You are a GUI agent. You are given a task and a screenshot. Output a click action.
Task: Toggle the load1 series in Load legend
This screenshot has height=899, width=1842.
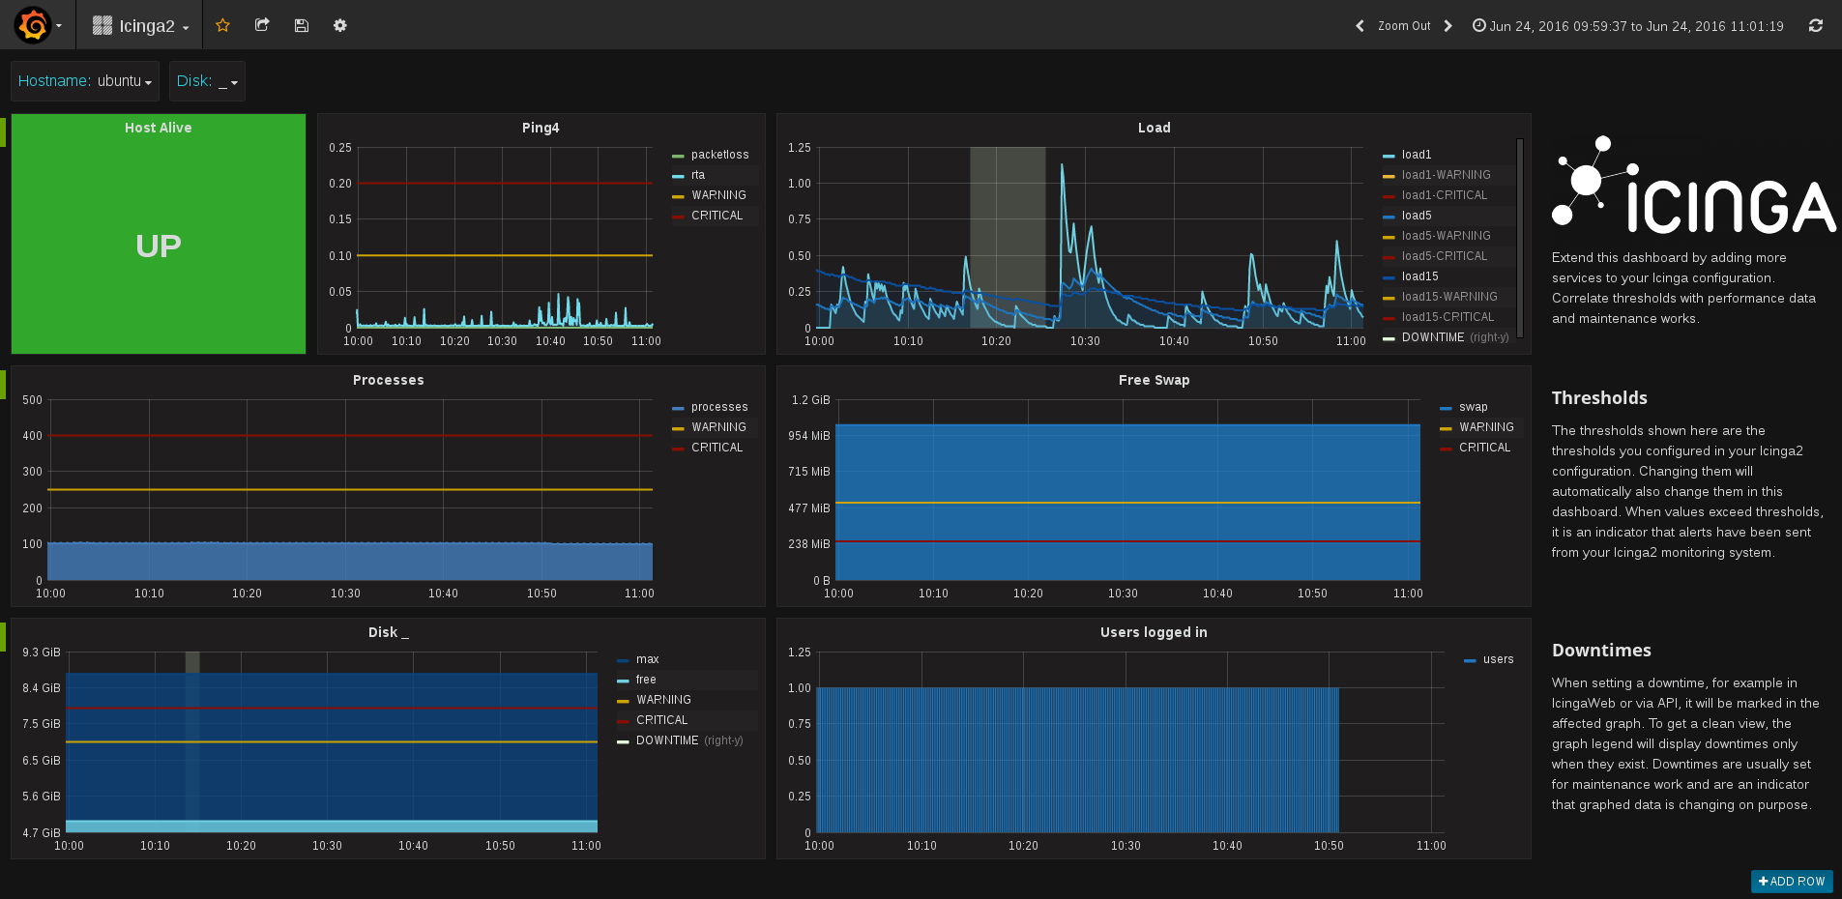[1417, 155]
